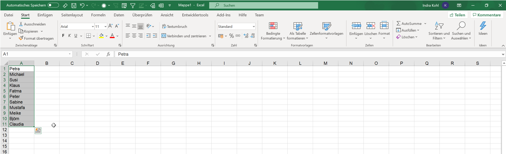Viewport: 506px width, 154px height.
Task: Toggle bold formatting with F
Action: (x=63, y=36)
